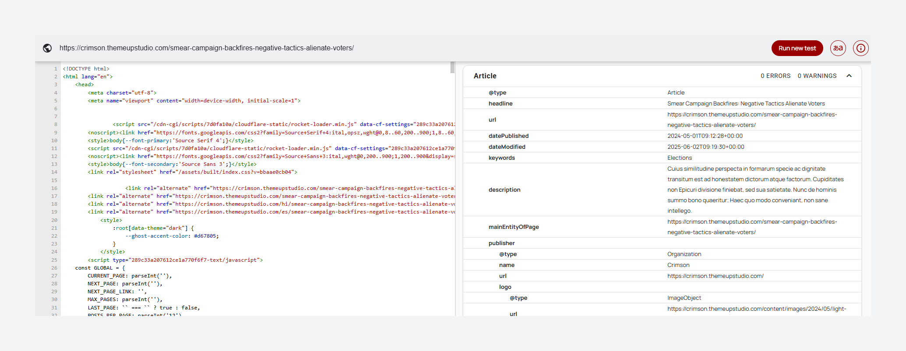This screenshot has height=351, width=906.
Task: Click the stylesheet link index.css code line
Action: pyautogui.click(x=192, y=172)
